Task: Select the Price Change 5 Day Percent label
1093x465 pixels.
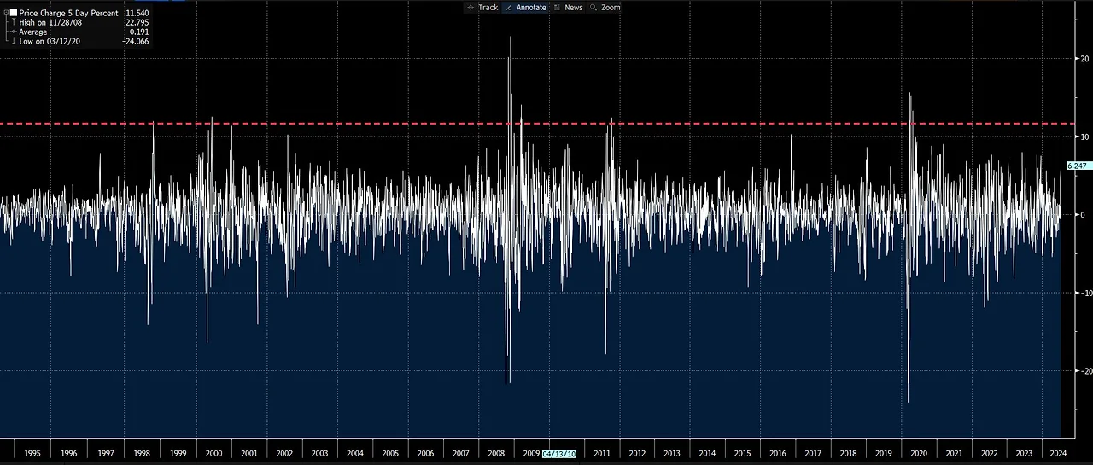Action: (x=68, y=14)
